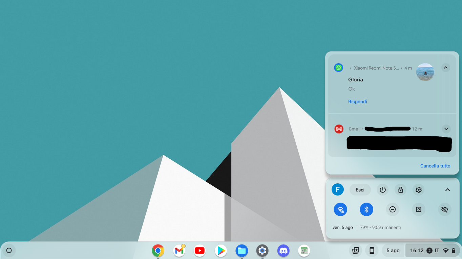The width and height of the screenshot is (462, 259).
Task: Open the 5 ago calendar date
Action: click(393, 251)
